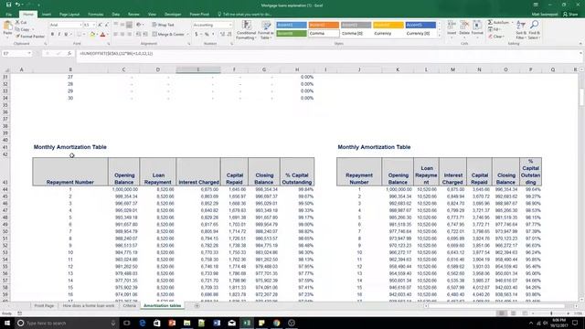Open the font size dropdown
This screenshot has width=585, height=329.
[x=93, y=25]
